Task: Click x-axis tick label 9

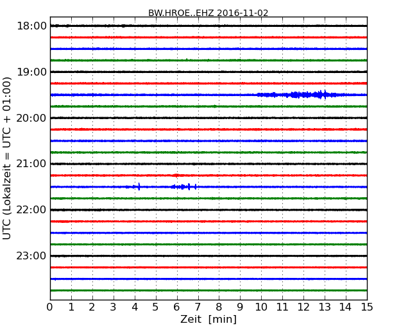Action: (x=240, y=307)
